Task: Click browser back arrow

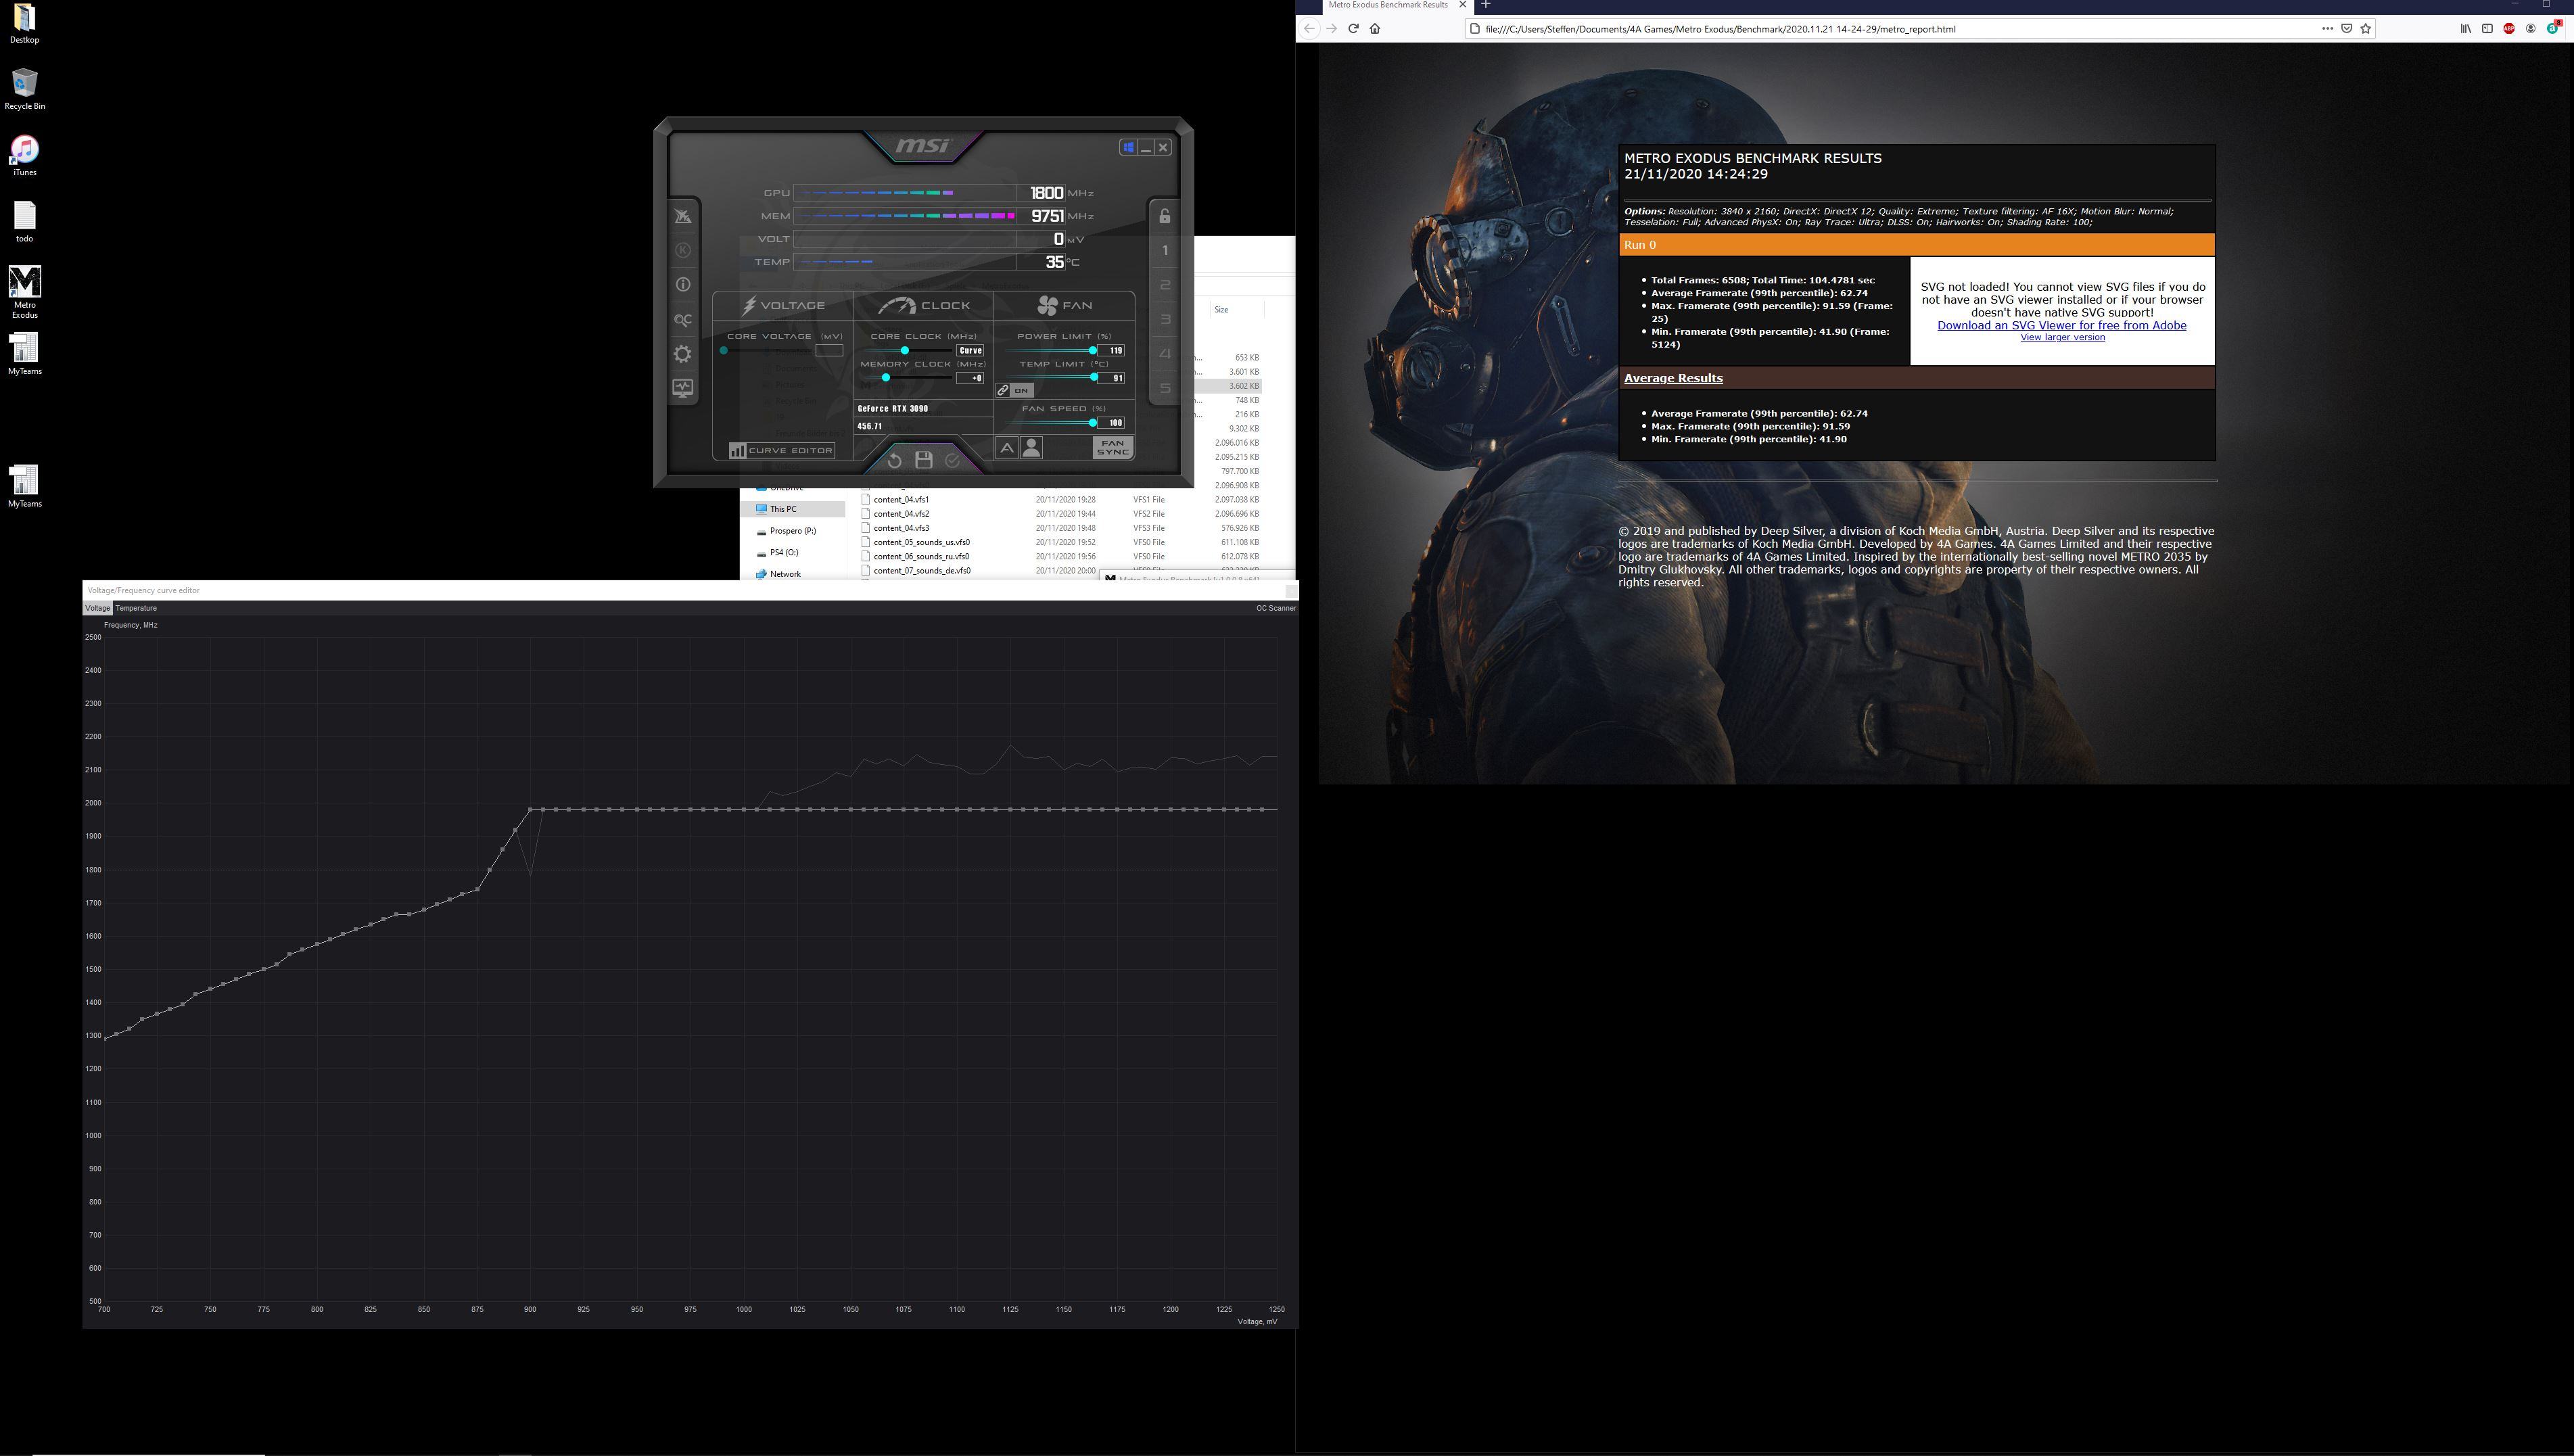Action: [x=1309, y=28]
